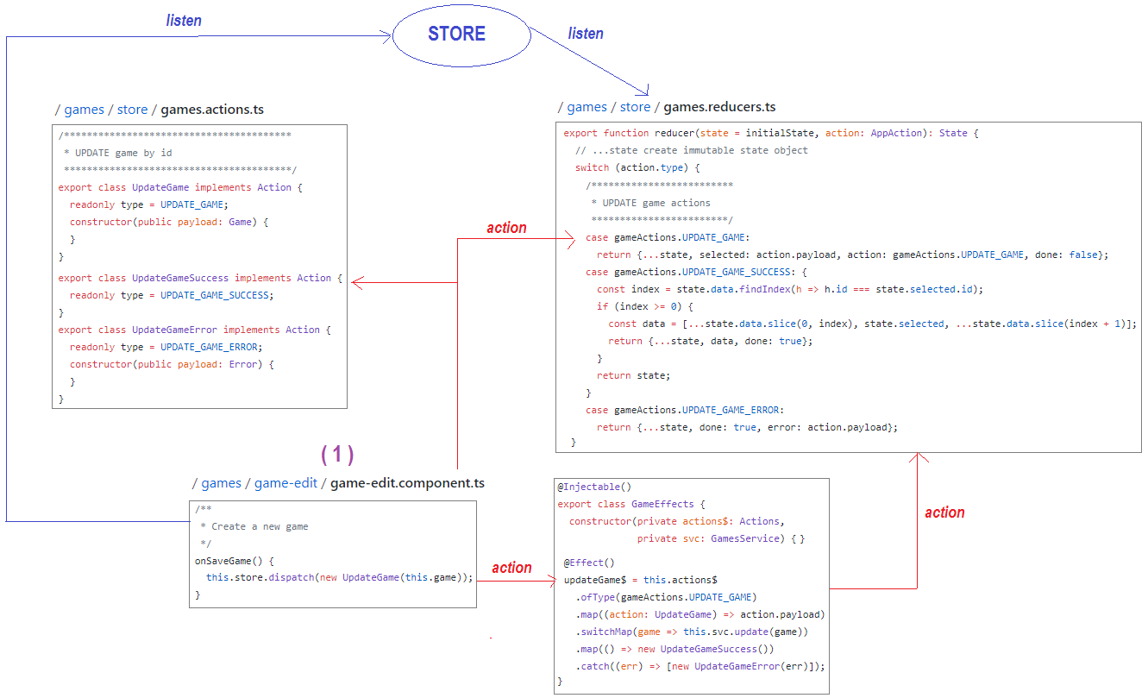The image size is (1148, 698).
Task: Click 'case gameActions.UPDATE_GAME:' line
Action: [668, 237]
